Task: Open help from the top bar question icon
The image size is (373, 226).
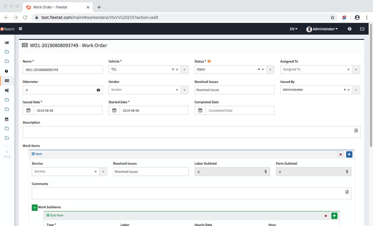Action: pyautogui.click(x=350, y=29)
